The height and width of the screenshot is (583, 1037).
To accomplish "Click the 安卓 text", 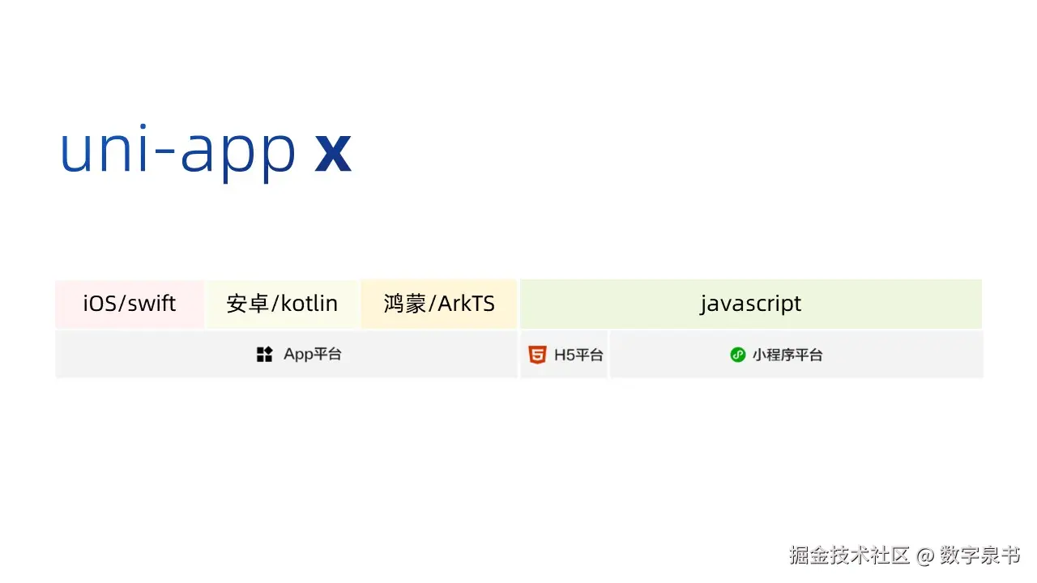I will pos(246,304).
